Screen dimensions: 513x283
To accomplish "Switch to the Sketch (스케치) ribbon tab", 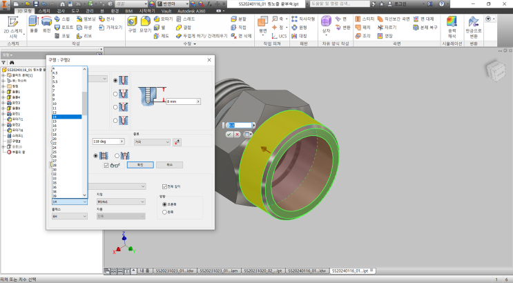I will click(44, 12).
